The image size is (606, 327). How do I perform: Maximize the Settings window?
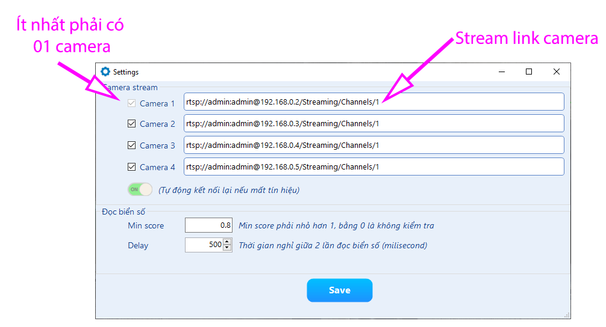point(529,72)
